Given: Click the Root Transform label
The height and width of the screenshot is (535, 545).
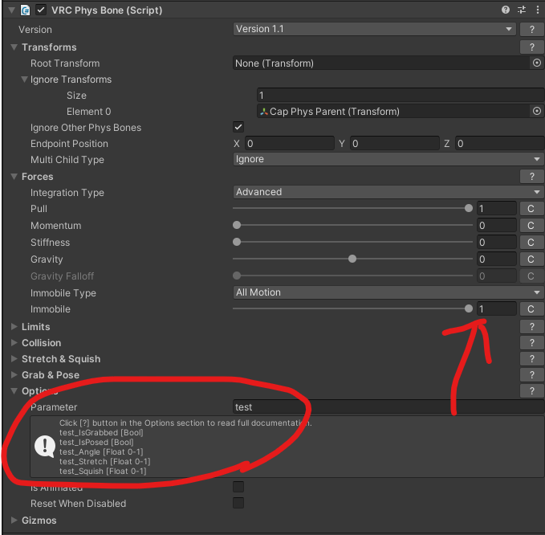Looking at the screenshot, I should tap(65, 63).
